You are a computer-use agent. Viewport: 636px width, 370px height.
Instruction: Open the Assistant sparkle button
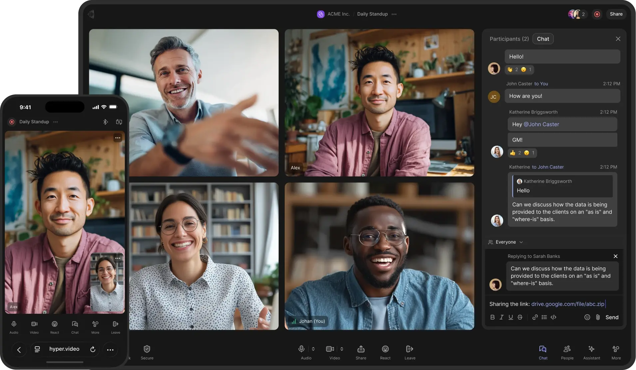tap(592, 352)
